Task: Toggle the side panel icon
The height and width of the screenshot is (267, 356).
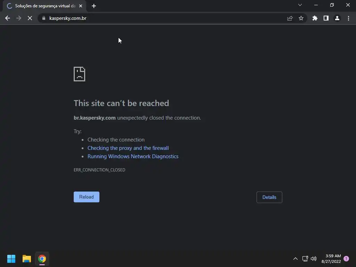Action: pos(326,18)
